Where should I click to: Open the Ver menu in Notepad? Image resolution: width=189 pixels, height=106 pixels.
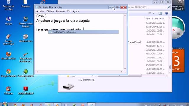[x=69, y=11]
